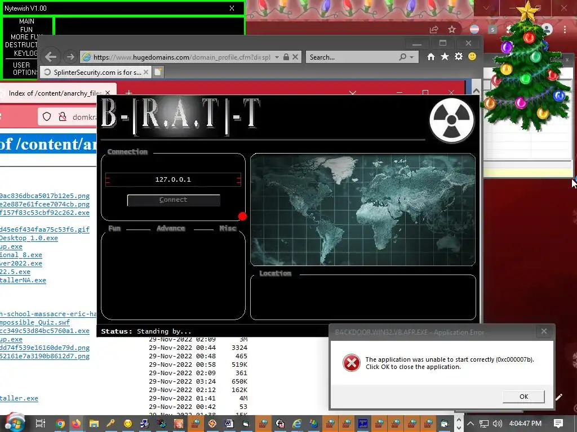Select the MAIN menu in Nytewish
Viewport: 577px width, 432px height.
tap(26, 21)
